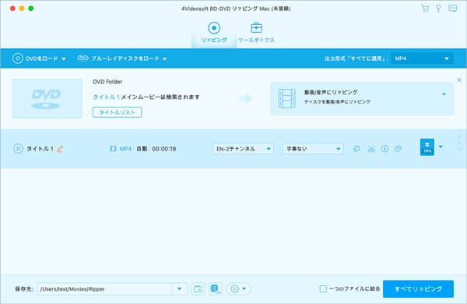Open the feedback message icon
The image size is (467, 304).
click(x=453, y=8)
